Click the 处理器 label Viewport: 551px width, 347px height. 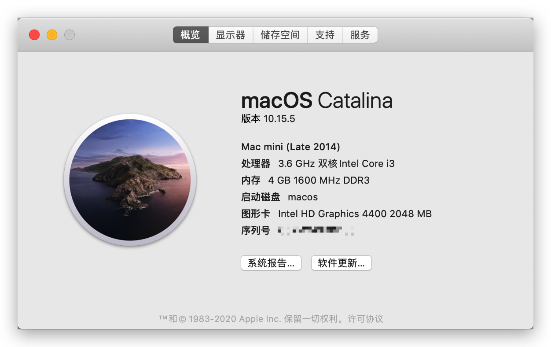coord(256,163)
